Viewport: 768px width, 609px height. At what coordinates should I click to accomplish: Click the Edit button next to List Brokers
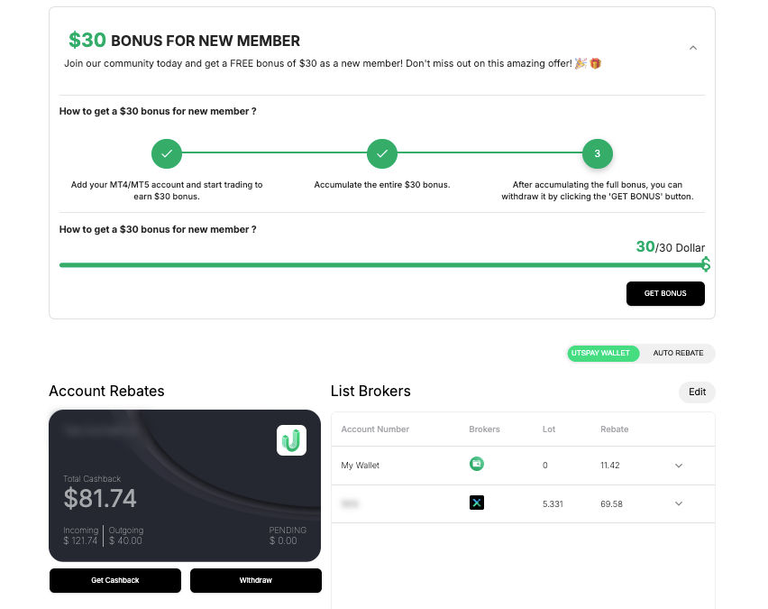point(697,392)
